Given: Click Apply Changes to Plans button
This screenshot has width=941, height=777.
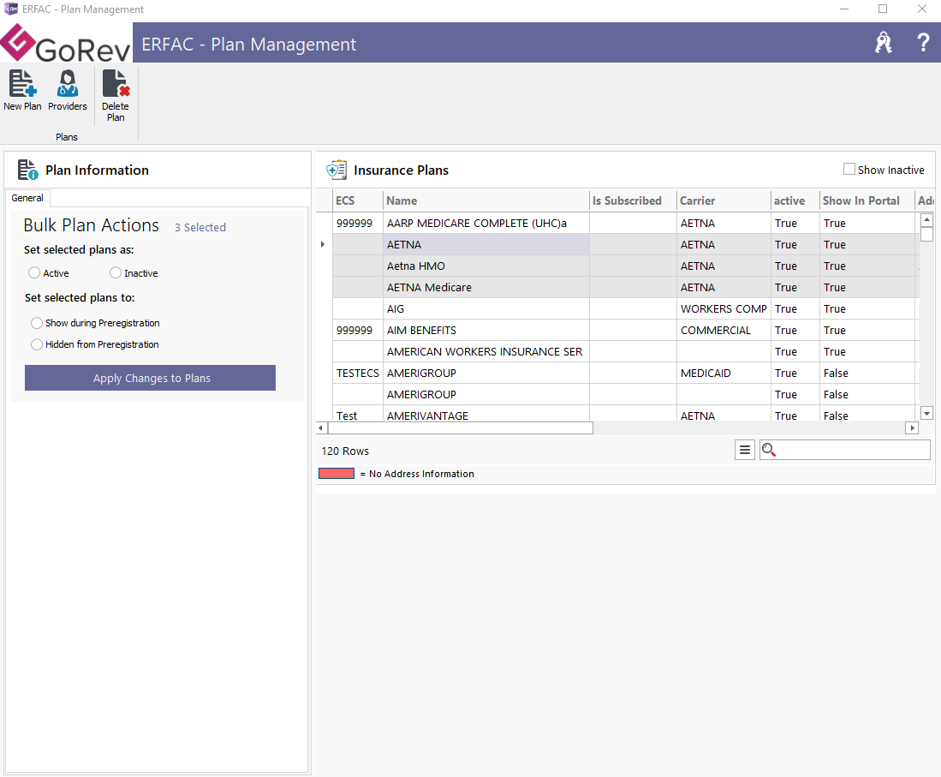Looking at the screenshot, I should (x=150, y=379).
